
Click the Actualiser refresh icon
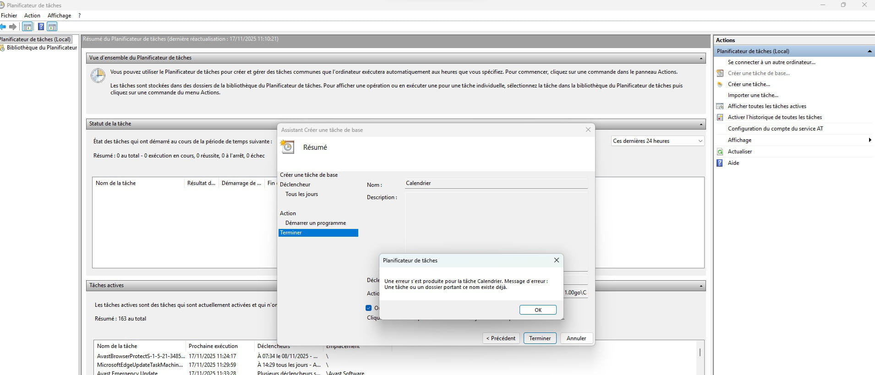(x=720, y=152)
